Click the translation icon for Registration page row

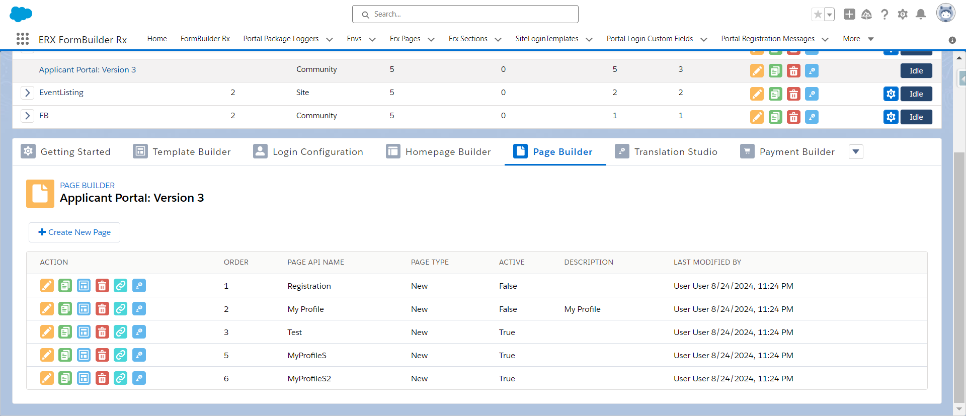tap(139, 286)
